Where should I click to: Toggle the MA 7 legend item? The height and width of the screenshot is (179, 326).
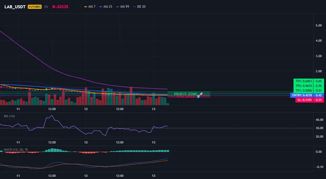click(89, 7)
